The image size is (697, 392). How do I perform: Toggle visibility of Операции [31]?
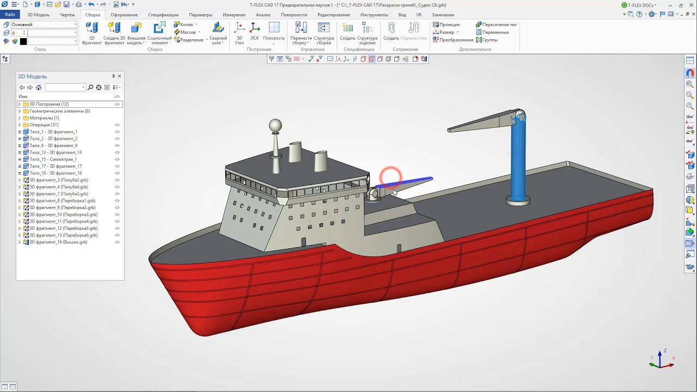pos(117,125)
